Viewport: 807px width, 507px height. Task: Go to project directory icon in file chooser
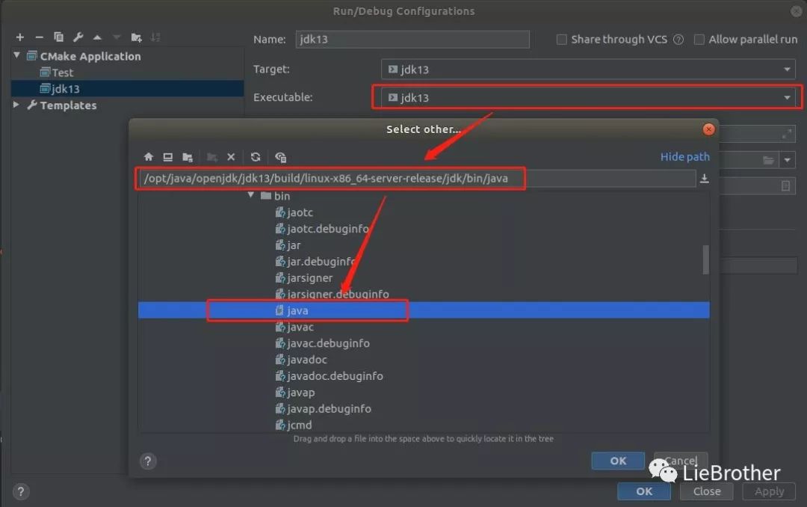click(188, 156)
